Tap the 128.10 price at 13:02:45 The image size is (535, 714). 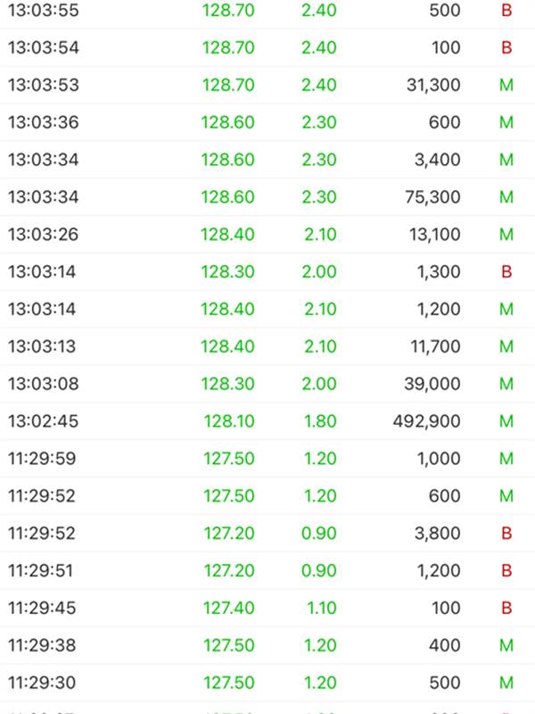[229, 421]
